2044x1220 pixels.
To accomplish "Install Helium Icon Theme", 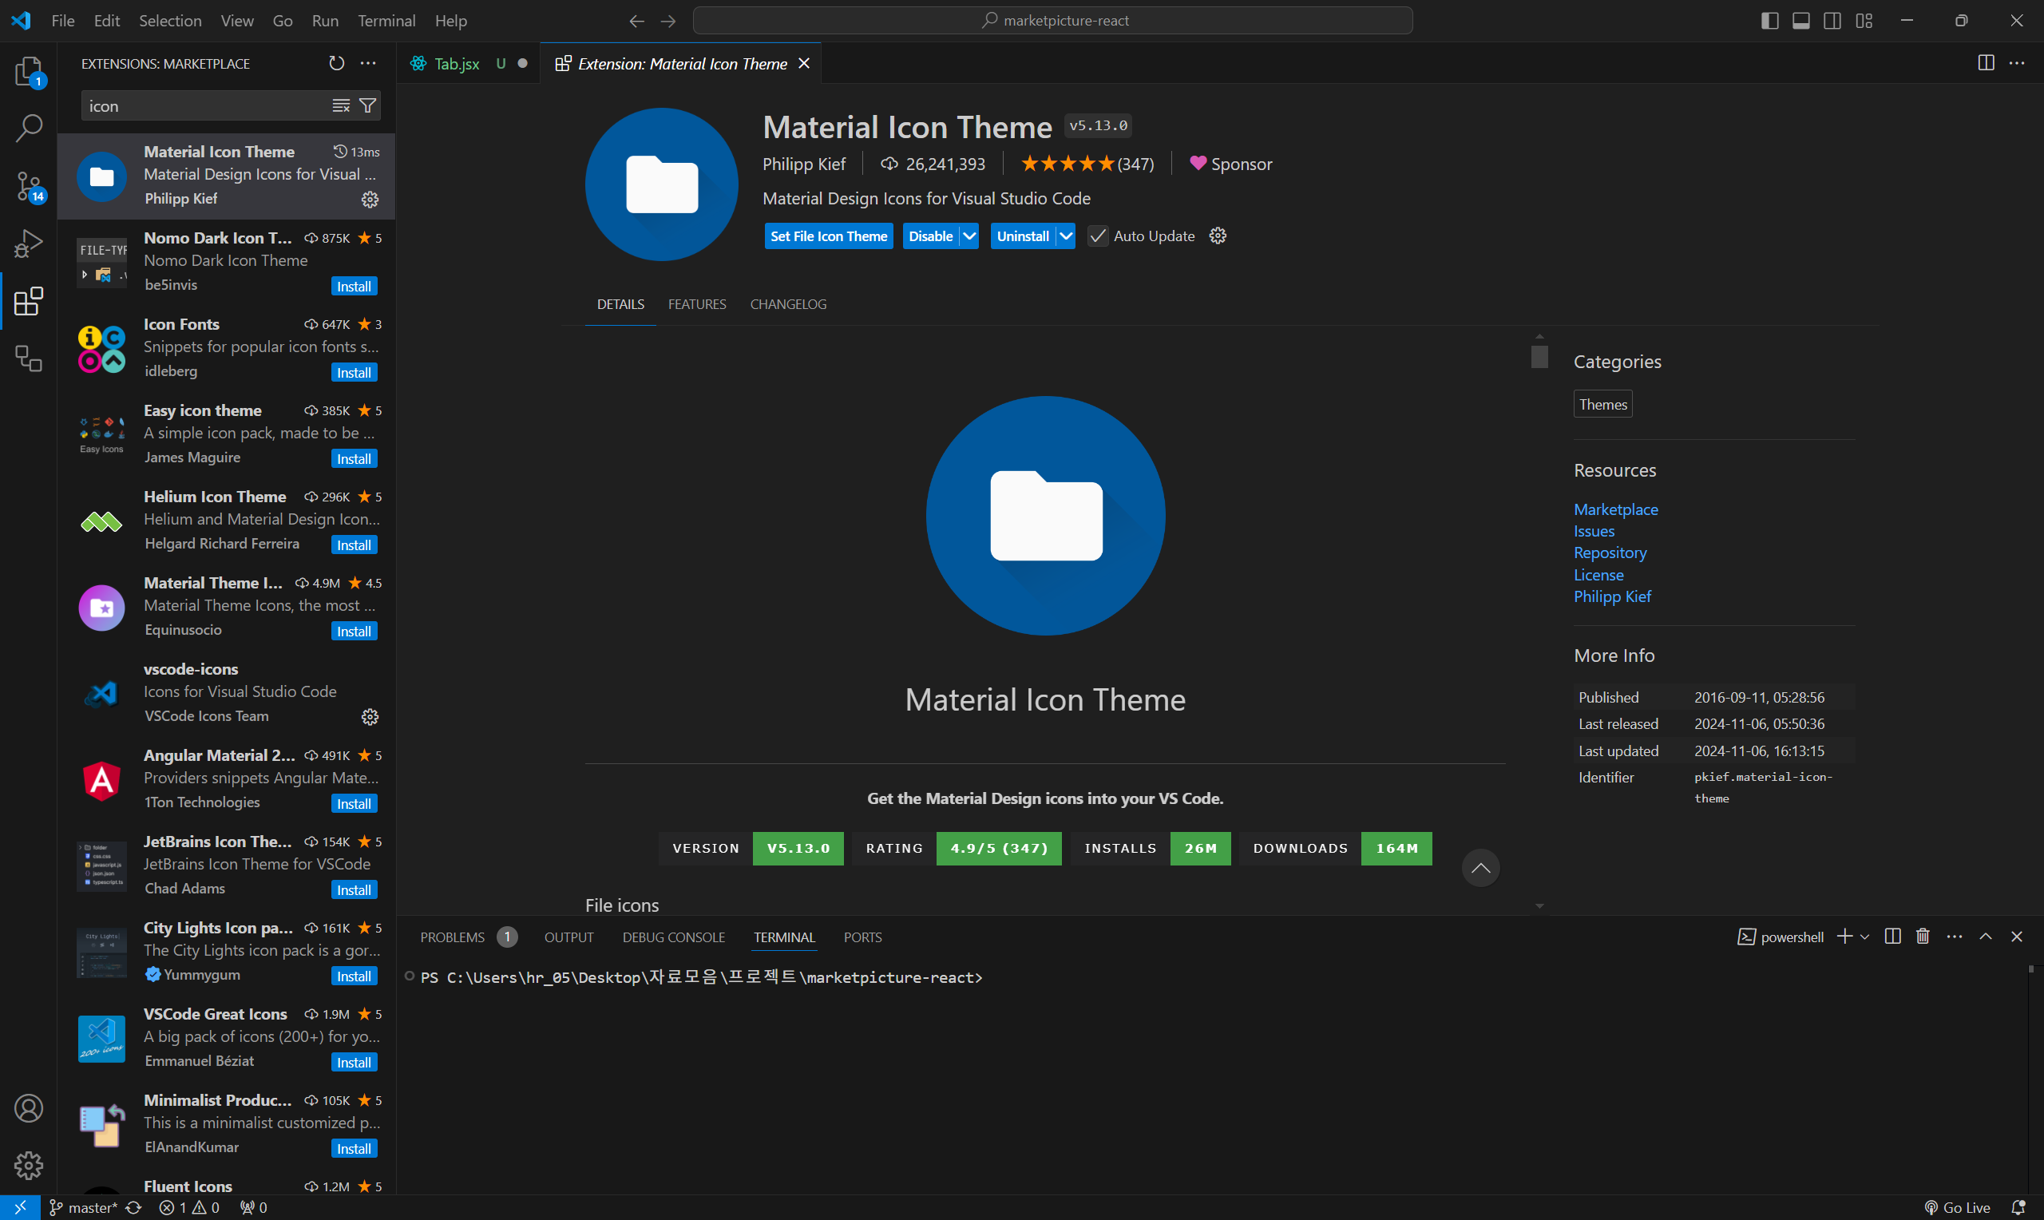I will point(355,545).
